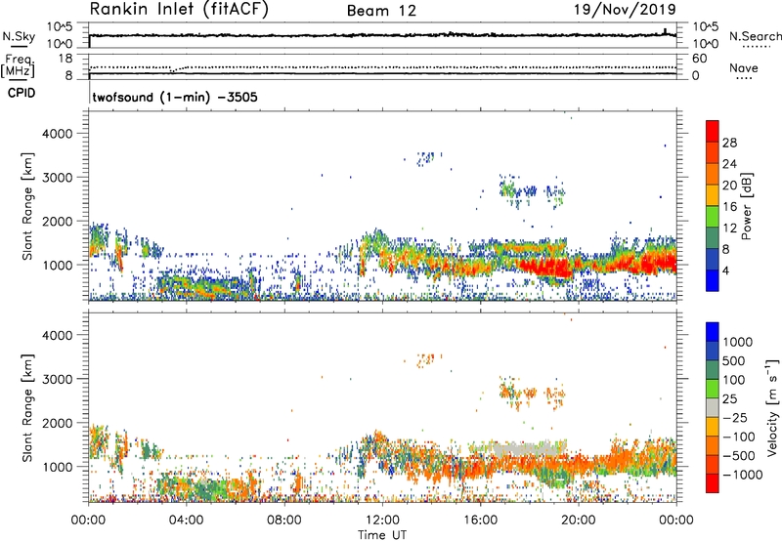Click the '12:00' time tick label

pyautogui.click(x=382, y=520)
